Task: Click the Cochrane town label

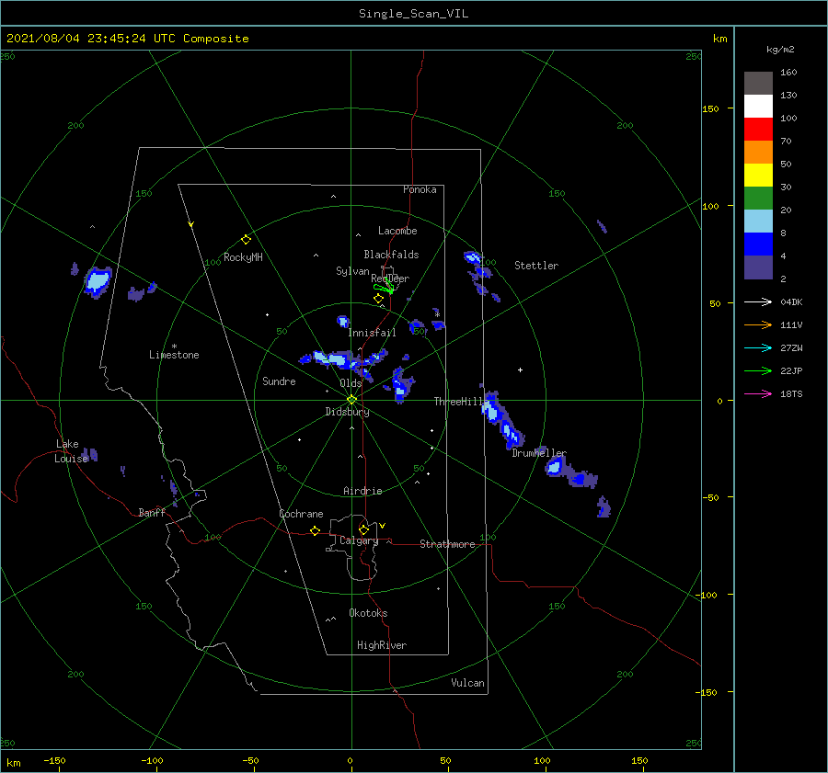Action: click(x=301, y=514)
